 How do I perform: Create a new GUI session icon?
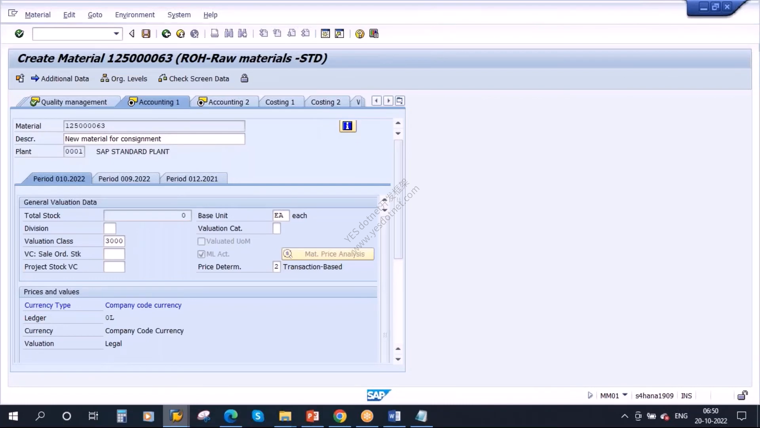tap(325, 34)
